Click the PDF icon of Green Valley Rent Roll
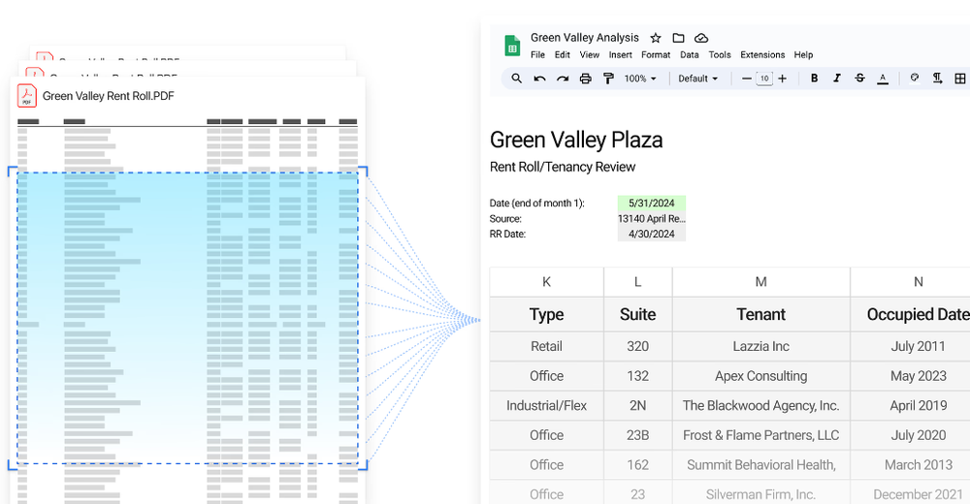This screenshot has height=504, width=970. point(26,96)
